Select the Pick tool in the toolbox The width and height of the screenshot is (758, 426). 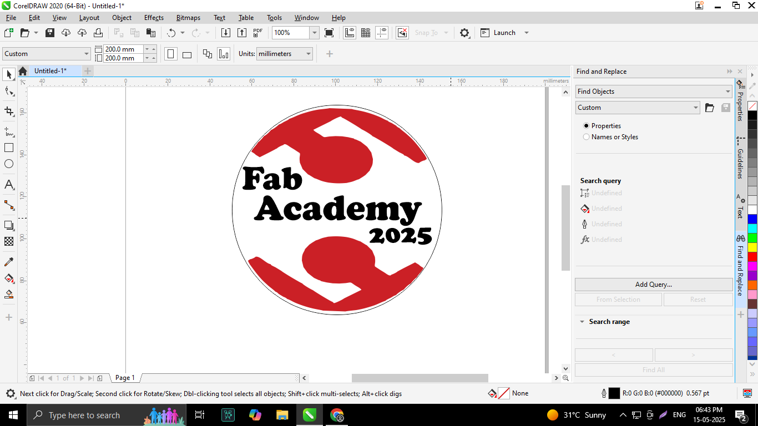pyautogui.click(x=9, y=74)
